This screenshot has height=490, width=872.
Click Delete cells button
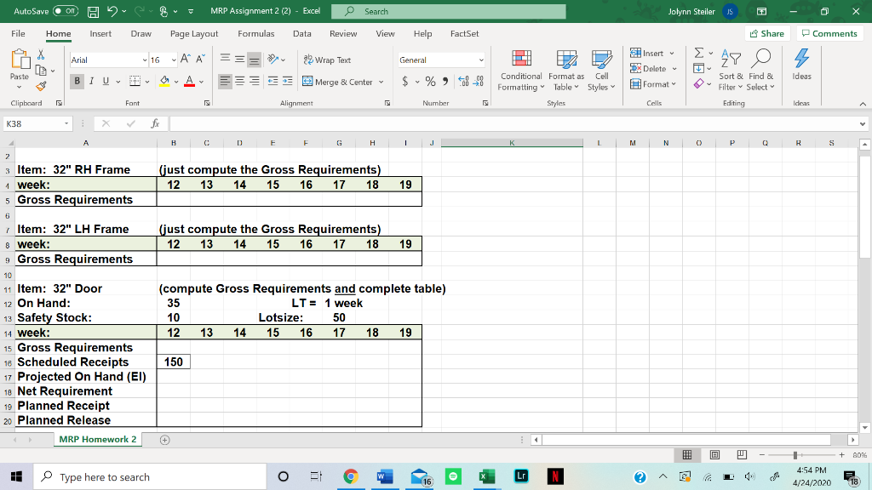(x=653, y=69)
